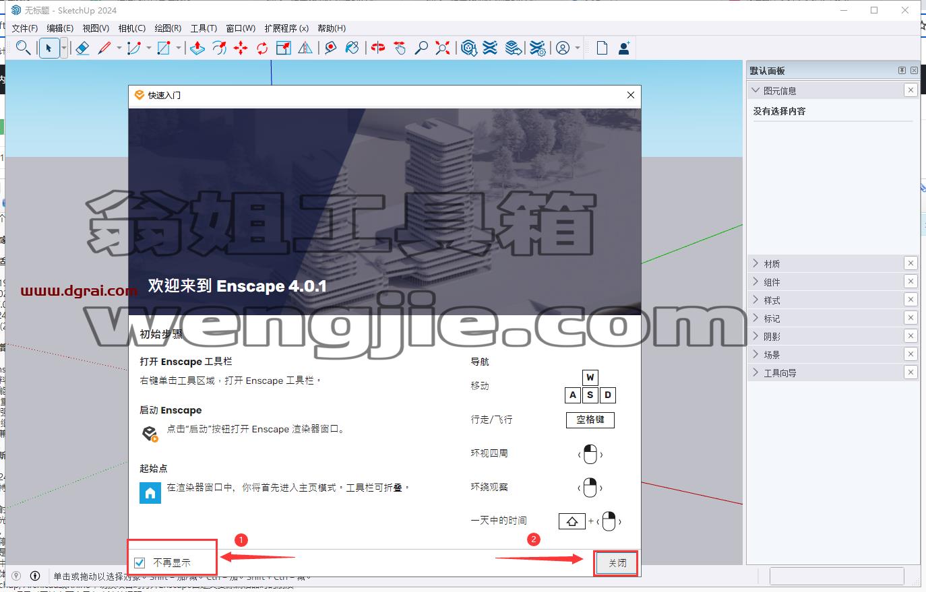Close the 默认面板 tray with X
The image size is (926, 592).
coord(914,71)
